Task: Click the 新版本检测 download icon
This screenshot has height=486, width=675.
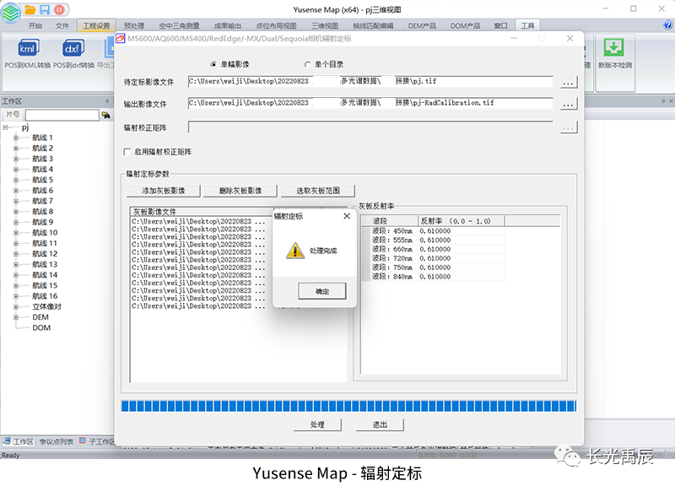Action: tap(614, 48)
